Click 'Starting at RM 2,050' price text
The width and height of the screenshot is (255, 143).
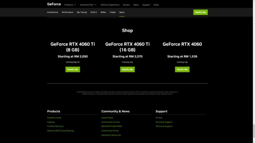(x=72, y=57)
